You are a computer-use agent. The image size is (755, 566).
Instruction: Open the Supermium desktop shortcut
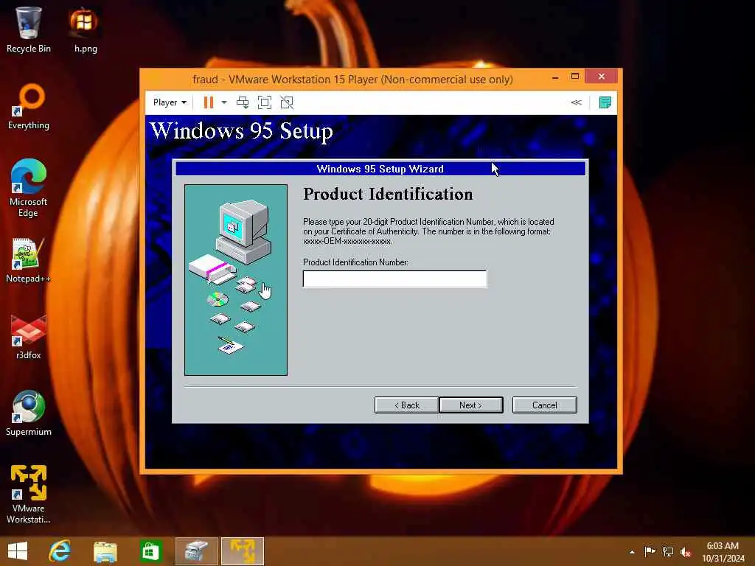29,413
